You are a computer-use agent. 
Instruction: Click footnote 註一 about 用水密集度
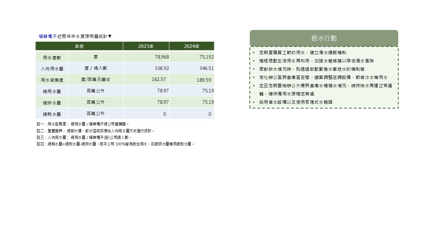click(x=83, y=124)
